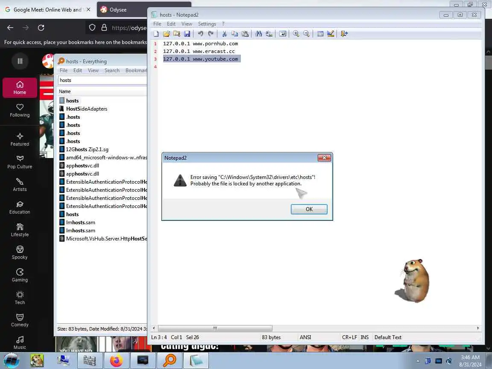This screenshot has height=369, width=492.
Task: Click the Select Scheme icon in Notepad2
Action: (x=320, y=34)
